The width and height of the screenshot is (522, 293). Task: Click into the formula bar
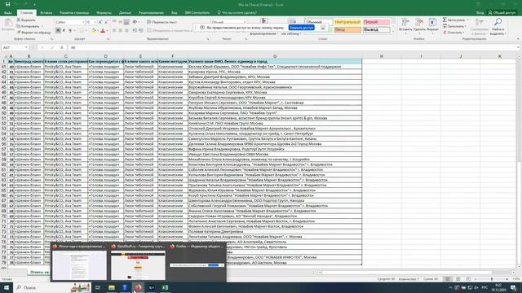pos(293,47)
